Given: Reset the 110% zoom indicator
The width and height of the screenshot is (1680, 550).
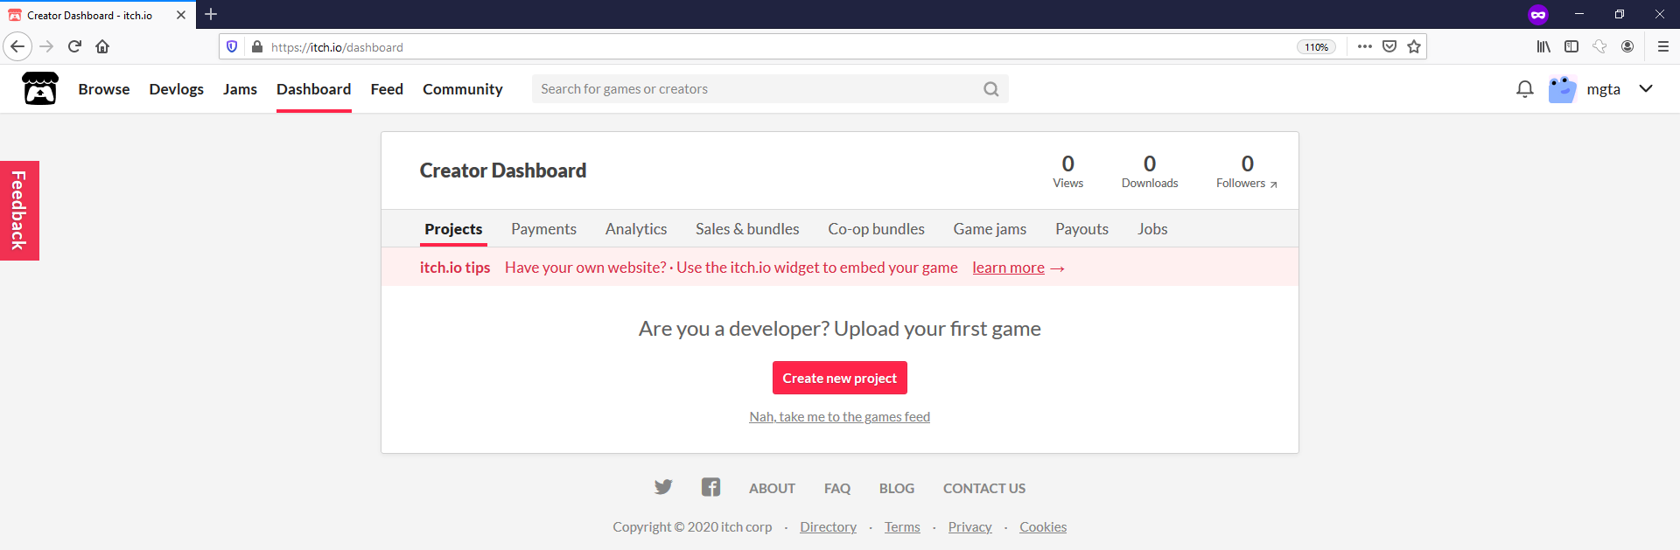Looking at the screenshot, I should (1316, 47).
